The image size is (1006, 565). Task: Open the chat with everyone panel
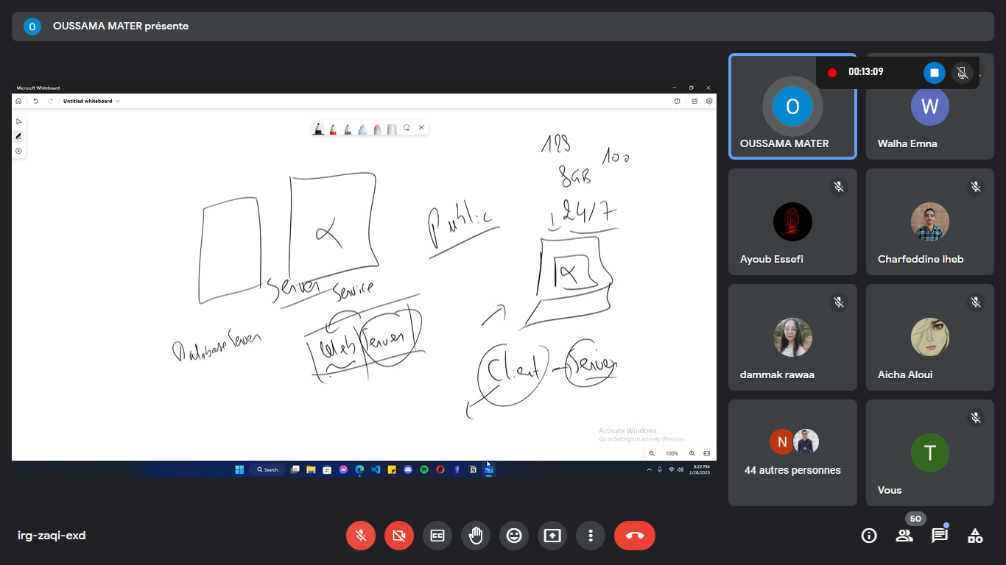[x=940, y=536]
